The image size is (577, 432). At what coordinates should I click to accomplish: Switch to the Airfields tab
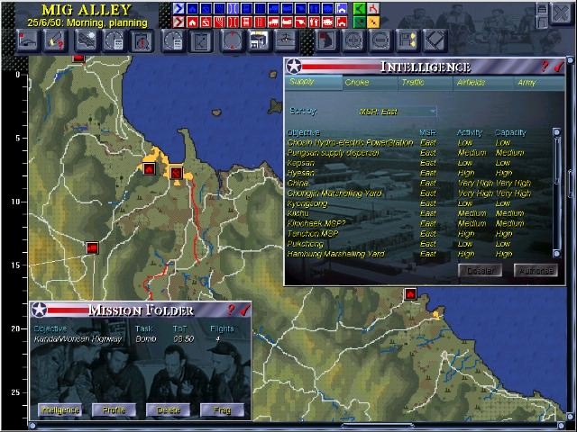point(471,83)
